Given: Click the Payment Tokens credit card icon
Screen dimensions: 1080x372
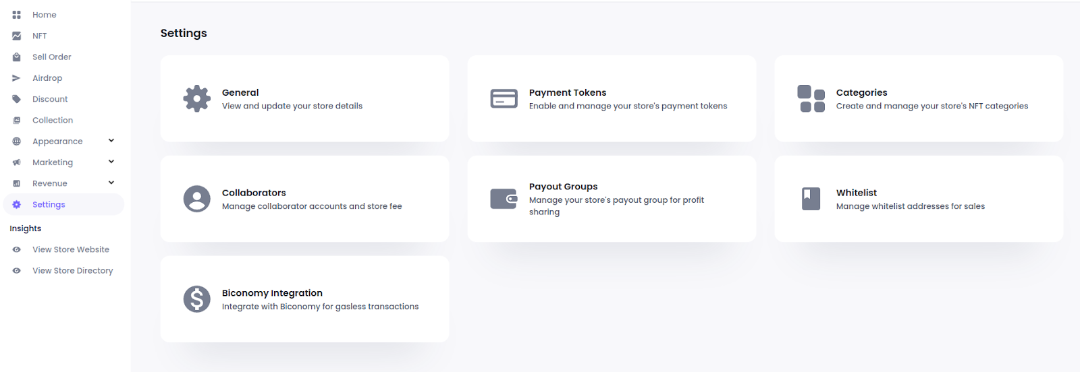Looking at the screenshot, I should tap(504, 98).
